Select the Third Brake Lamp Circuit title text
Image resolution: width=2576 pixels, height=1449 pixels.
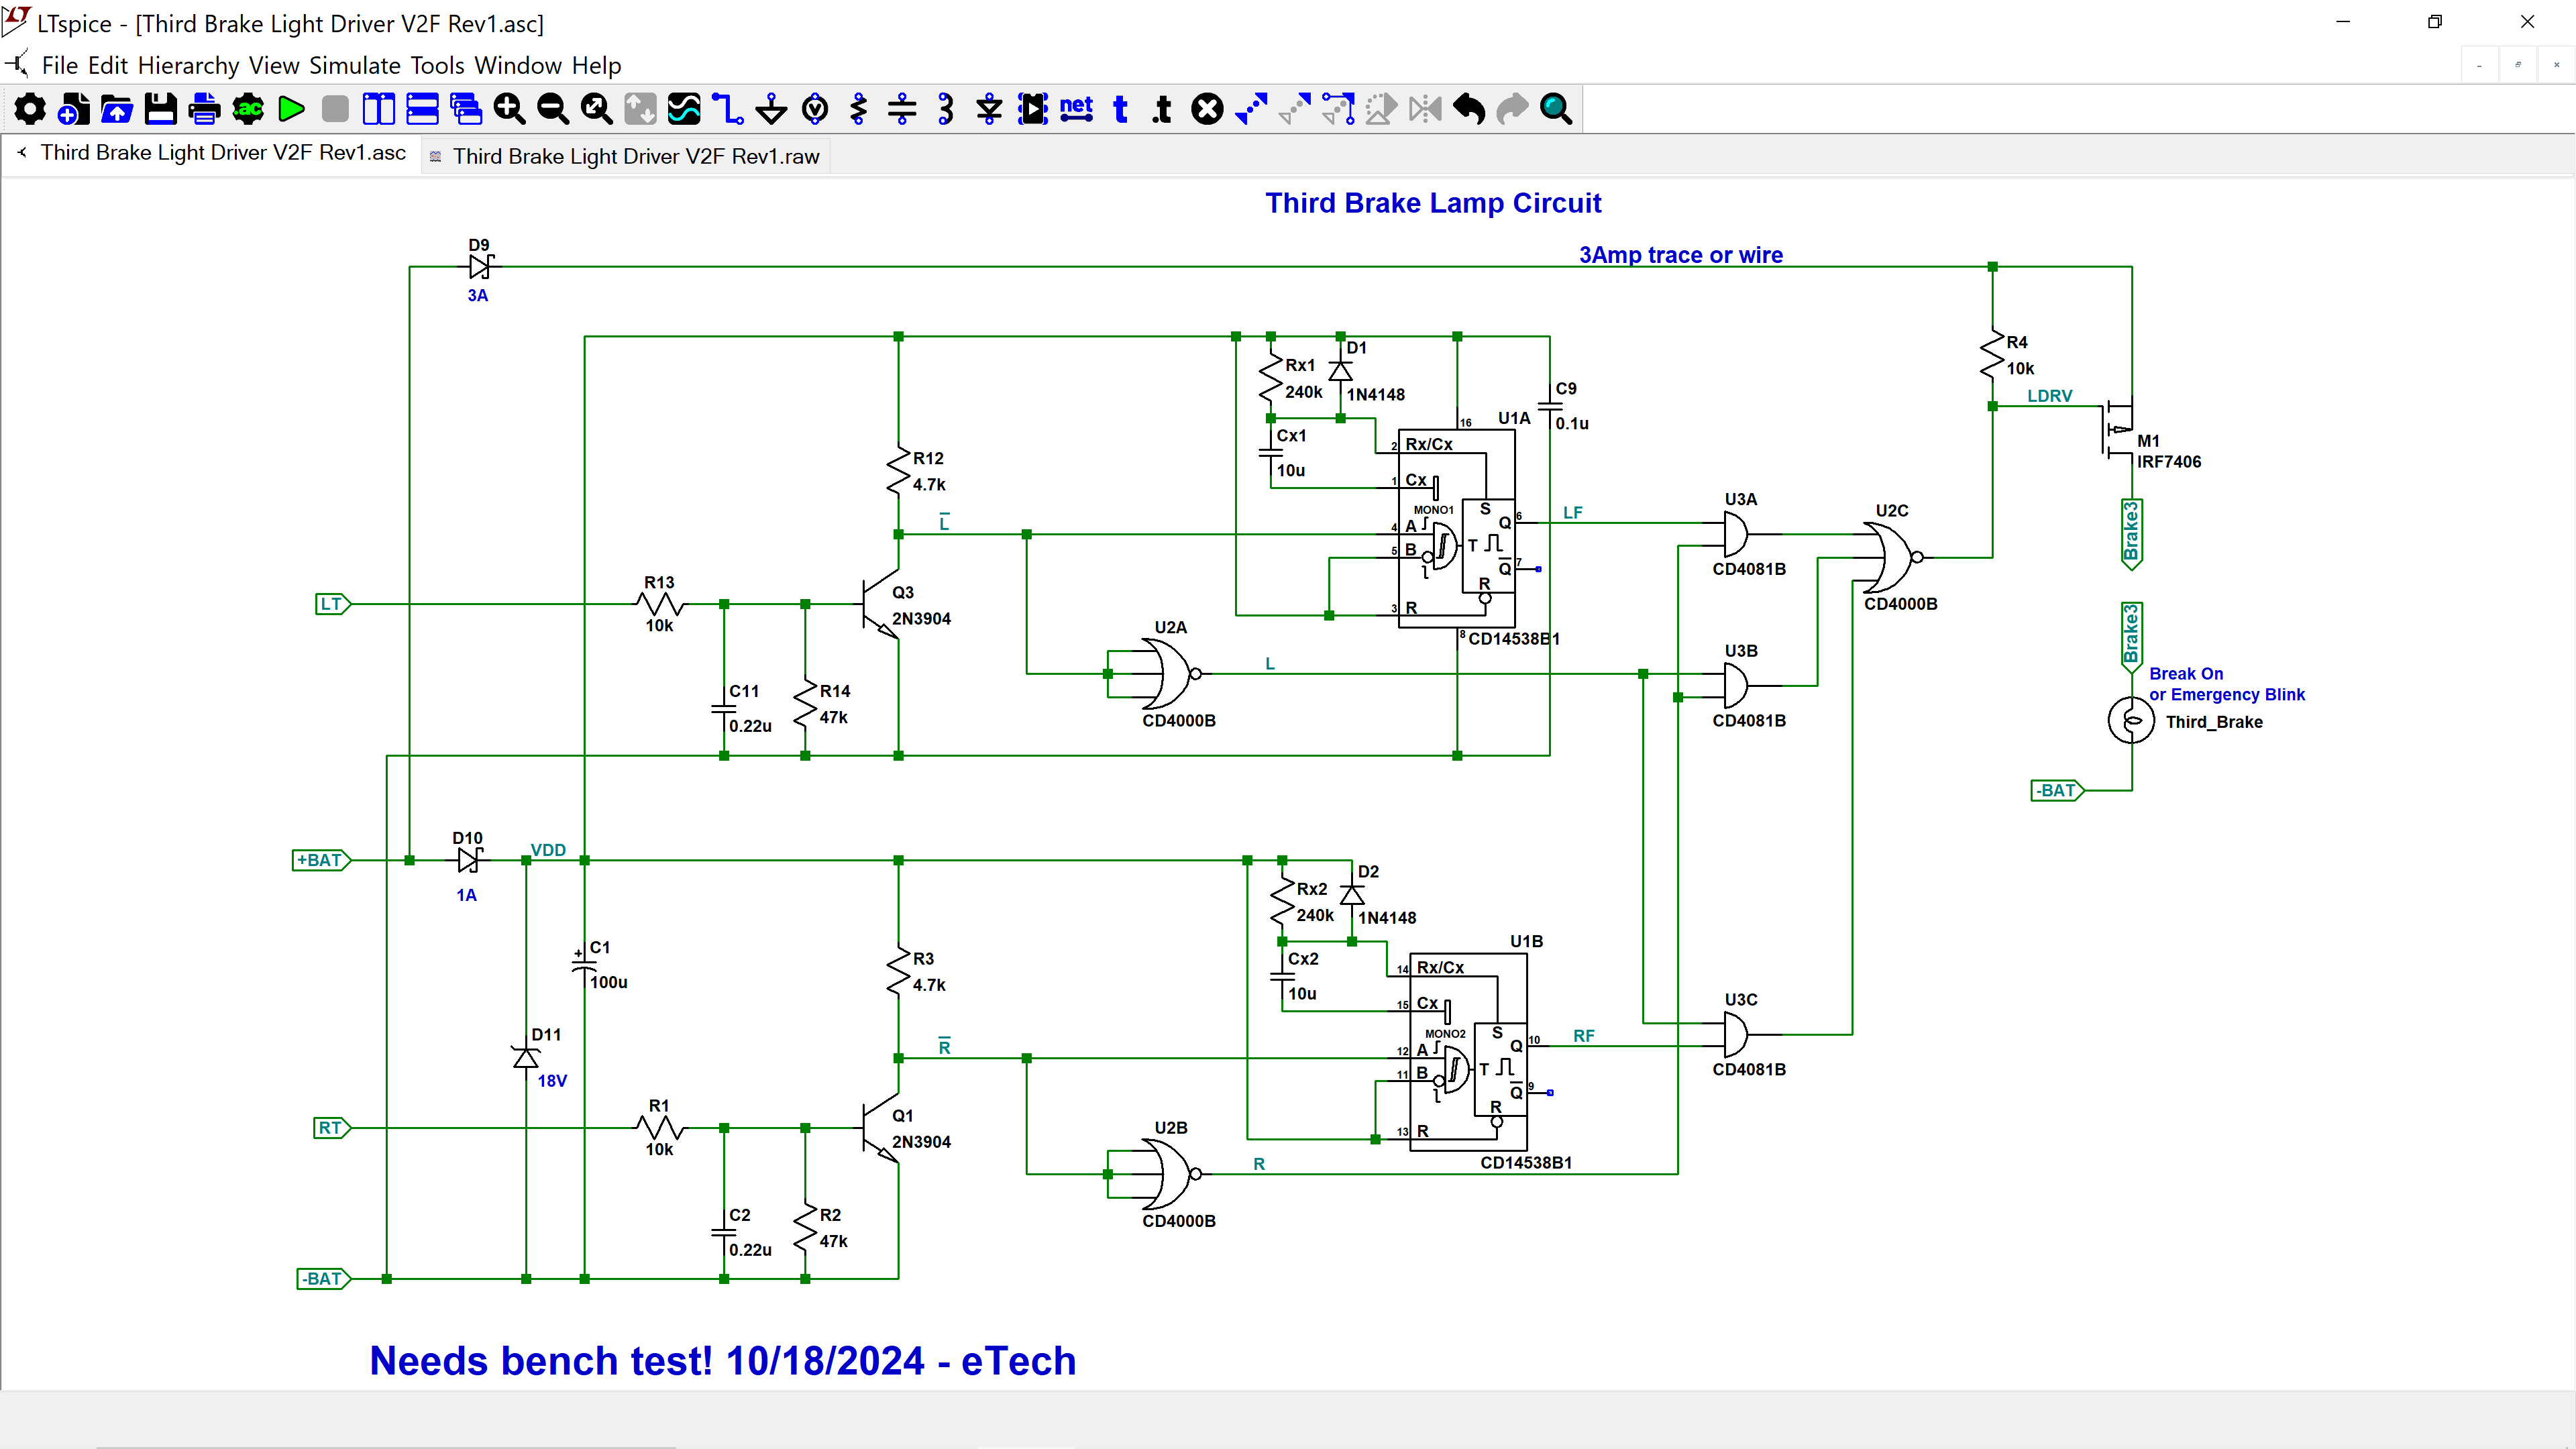click(1433, 203)
